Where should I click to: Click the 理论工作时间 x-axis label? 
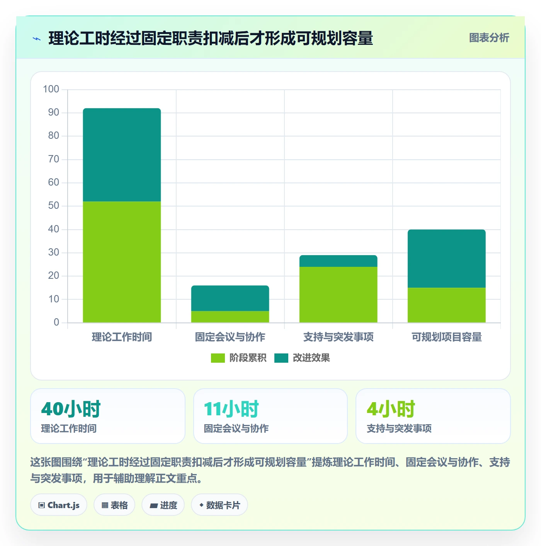(x=122, y=337)
